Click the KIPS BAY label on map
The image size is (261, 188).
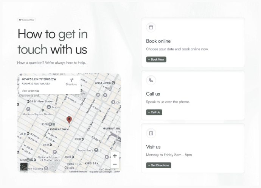coord(92,163)
